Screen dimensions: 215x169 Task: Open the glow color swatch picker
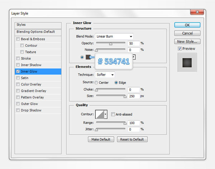click(88, 57)
